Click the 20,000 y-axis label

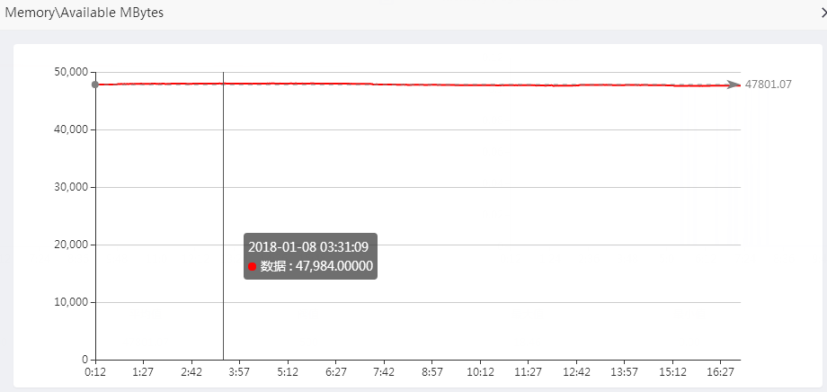tap(71, 245)
